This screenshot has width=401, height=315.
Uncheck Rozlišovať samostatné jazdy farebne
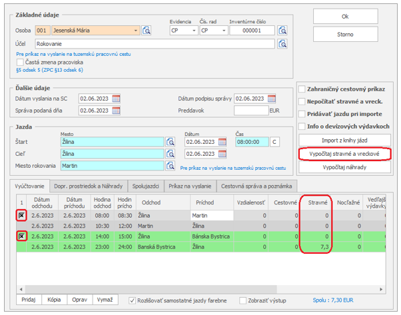(132, 300)
